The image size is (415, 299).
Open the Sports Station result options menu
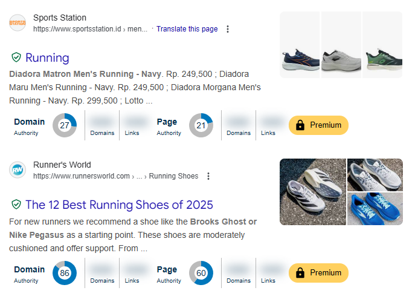(227, 29)
